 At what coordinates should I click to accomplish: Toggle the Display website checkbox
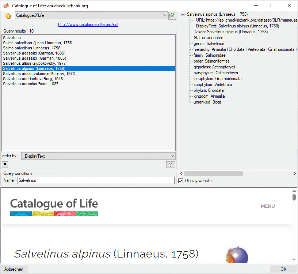coord(180,181)
